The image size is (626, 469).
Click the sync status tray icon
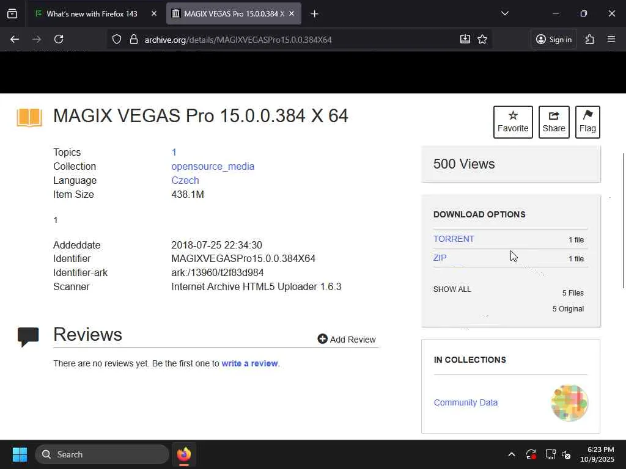pyautogui.click(x=531, y=454)
